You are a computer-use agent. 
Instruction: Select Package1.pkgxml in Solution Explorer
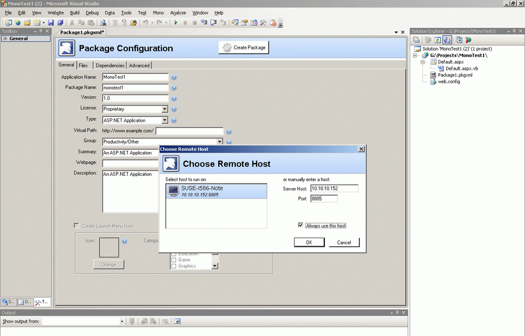[x=455, y=75]
